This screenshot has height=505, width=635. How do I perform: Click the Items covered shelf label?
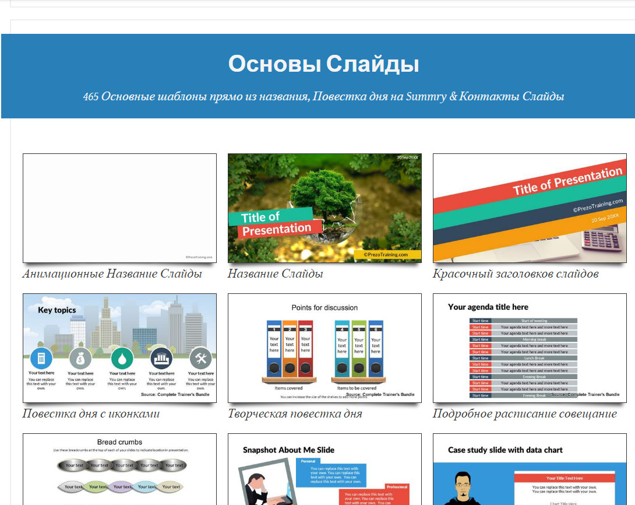pyautogui.click(x=289, y=388)
